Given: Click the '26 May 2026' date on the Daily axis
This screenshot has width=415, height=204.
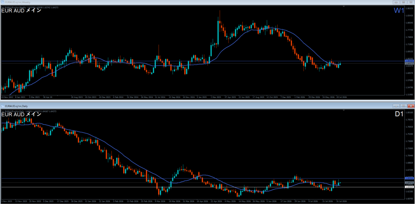Looking at the screenshot, I should [258, 201].
